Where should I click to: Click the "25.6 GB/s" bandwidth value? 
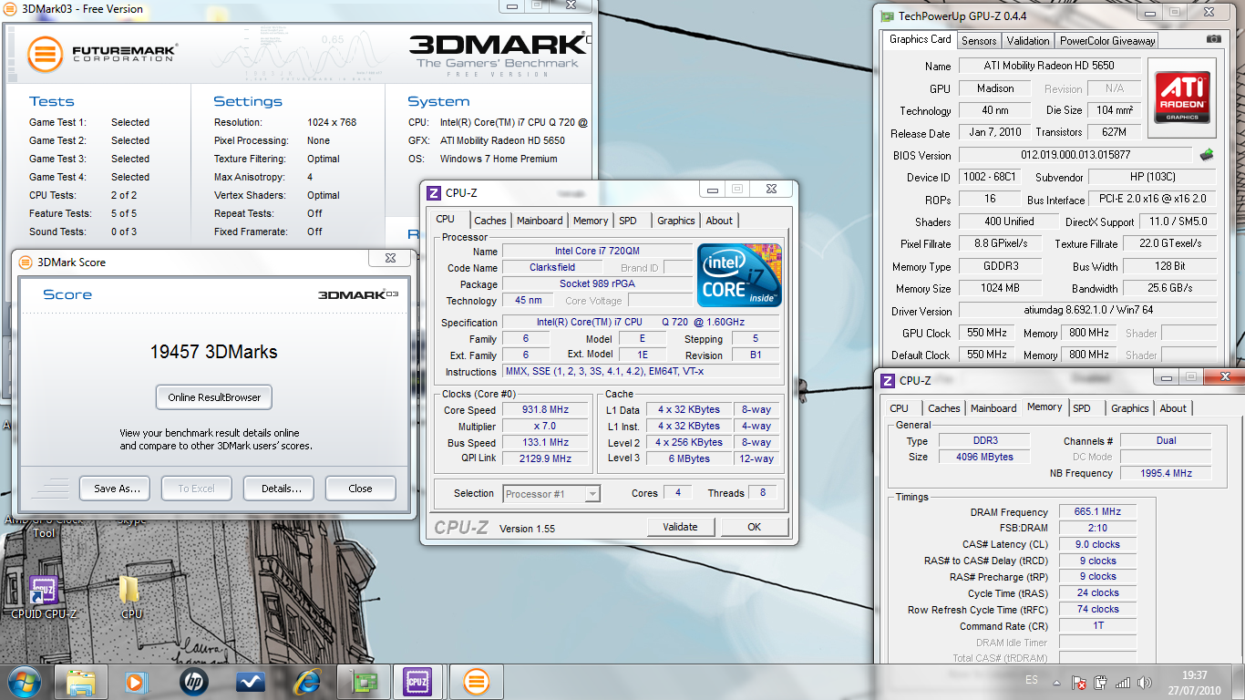click(x=1168, y=288)
